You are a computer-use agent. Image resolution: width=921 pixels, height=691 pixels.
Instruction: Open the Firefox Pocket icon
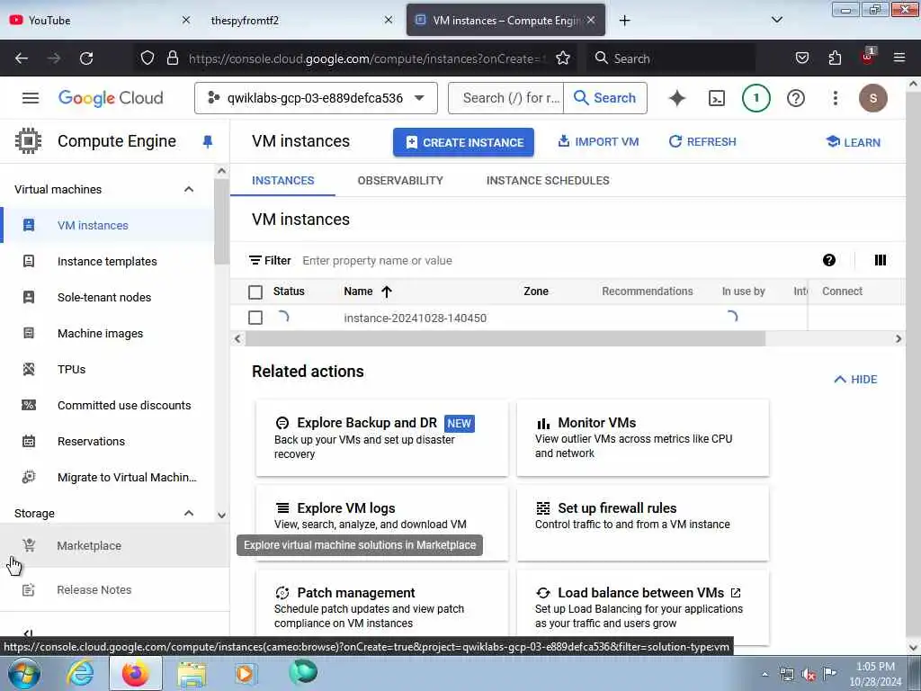(x=801, y=58)
